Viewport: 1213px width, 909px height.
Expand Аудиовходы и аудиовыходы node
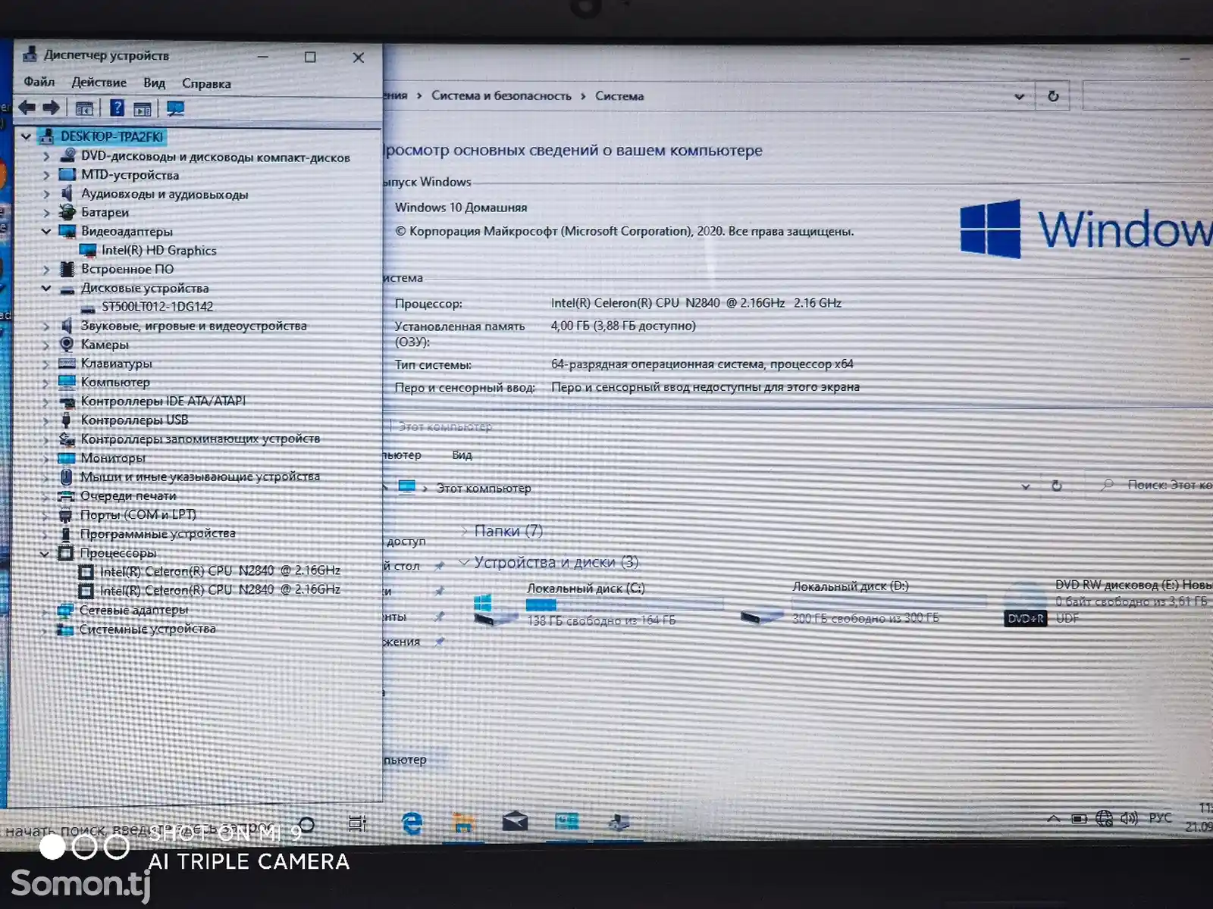[46, 194]
